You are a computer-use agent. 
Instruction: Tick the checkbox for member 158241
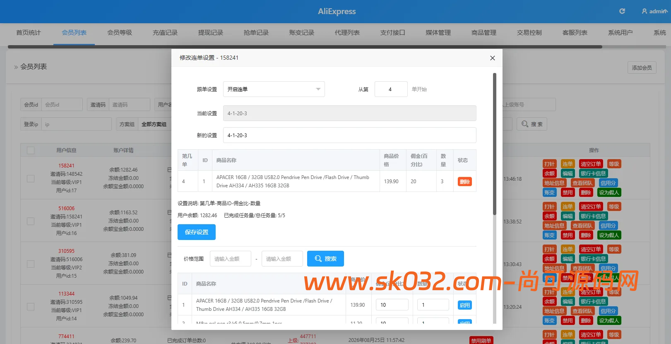tap(31, 178)
